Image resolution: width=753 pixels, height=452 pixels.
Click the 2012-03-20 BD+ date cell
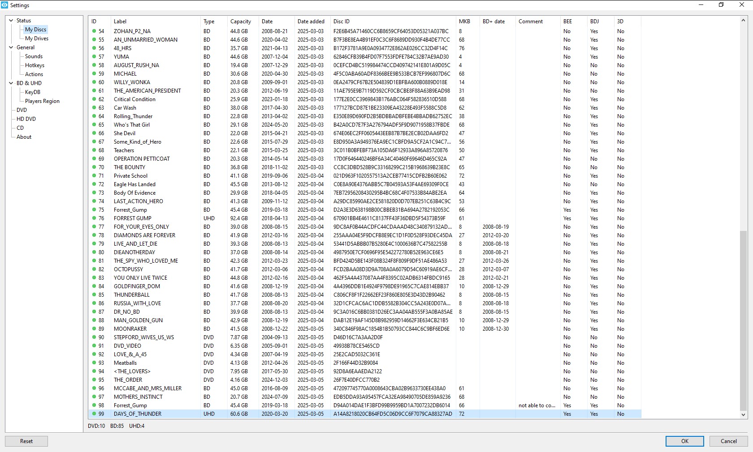pos(495,235)
